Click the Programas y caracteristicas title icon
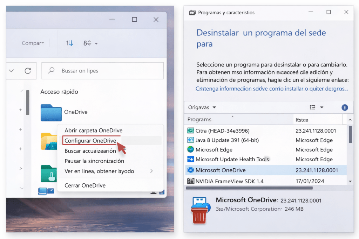359x239 pixels. (x=192, y=13)
